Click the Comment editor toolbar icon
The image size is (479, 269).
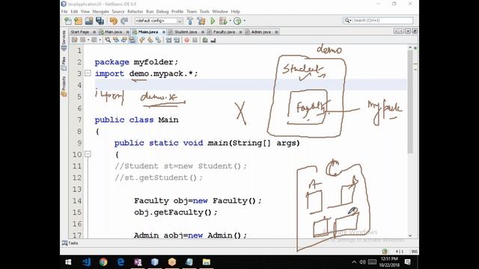205,40
